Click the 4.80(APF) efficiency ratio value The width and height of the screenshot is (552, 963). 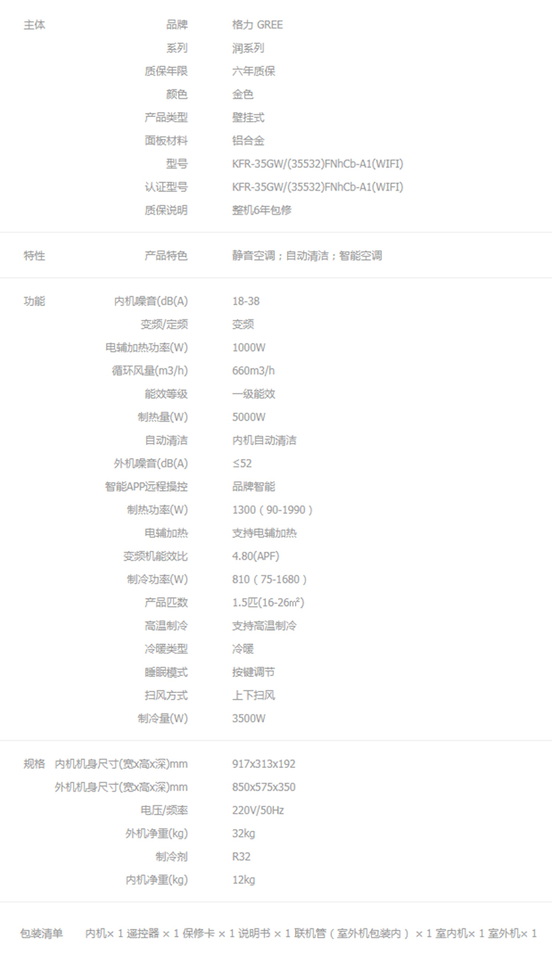(x=255, y=556)
